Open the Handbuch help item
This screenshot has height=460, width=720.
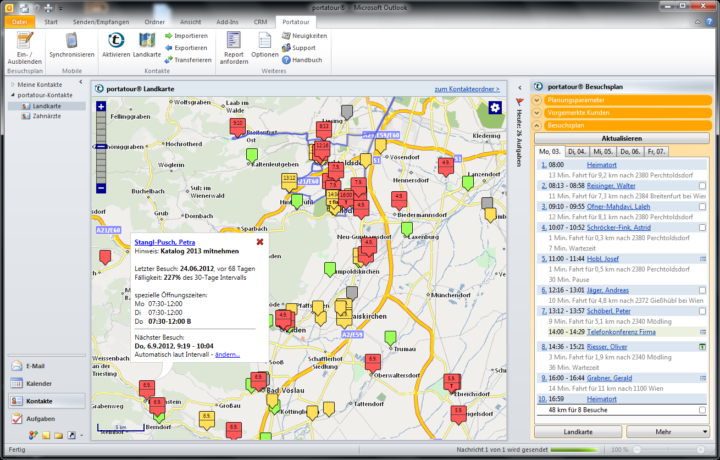(302, 60)
